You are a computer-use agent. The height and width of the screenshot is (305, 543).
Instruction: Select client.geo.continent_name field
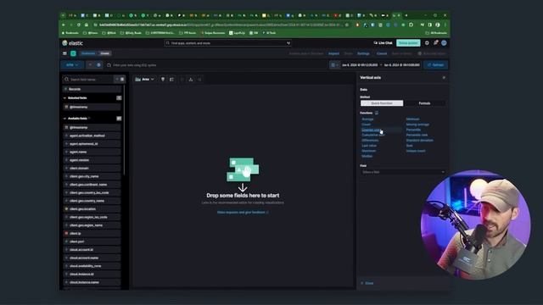click(92, 185)
